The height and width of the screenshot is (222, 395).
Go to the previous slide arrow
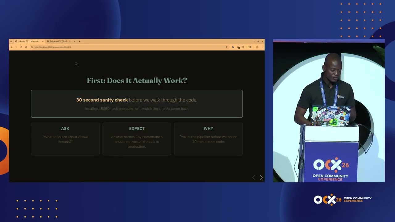(x=254, y=177)
